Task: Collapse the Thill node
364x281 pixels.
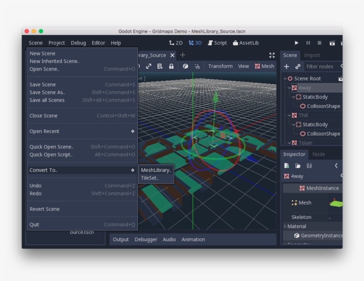Action: [x=289, y=115]
